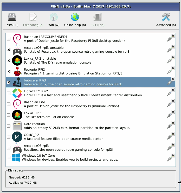
Task: Click the Wifi (w) label
Action: coord(54,25)
